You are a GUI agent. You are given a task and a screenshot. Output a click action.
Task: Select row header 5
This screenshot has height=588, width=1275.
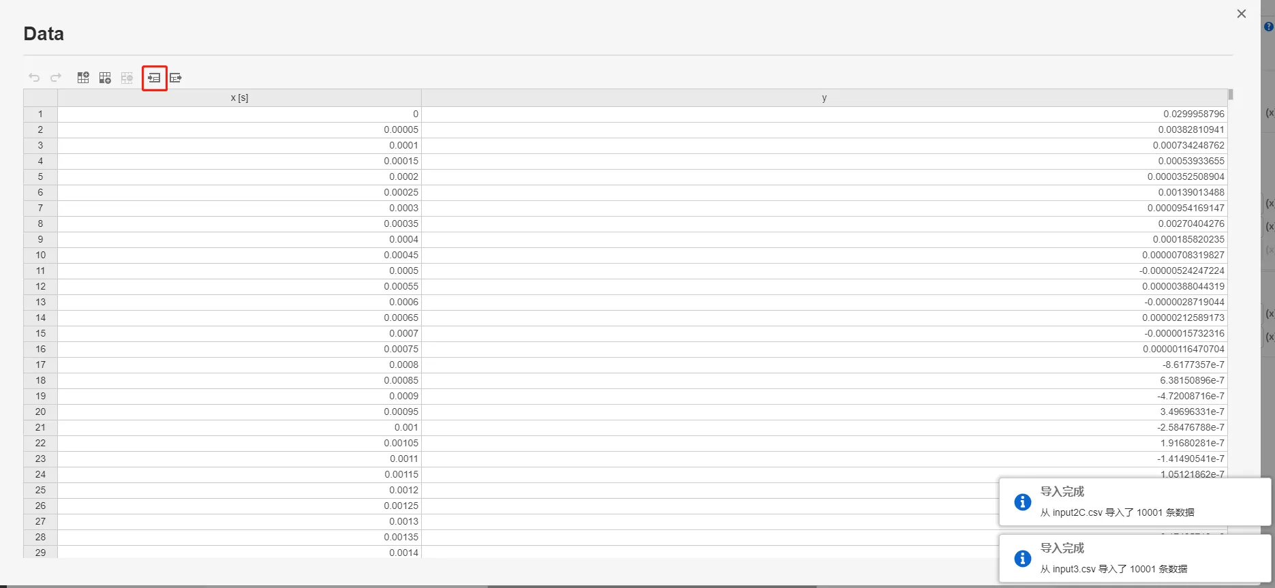tap(40, 176)
